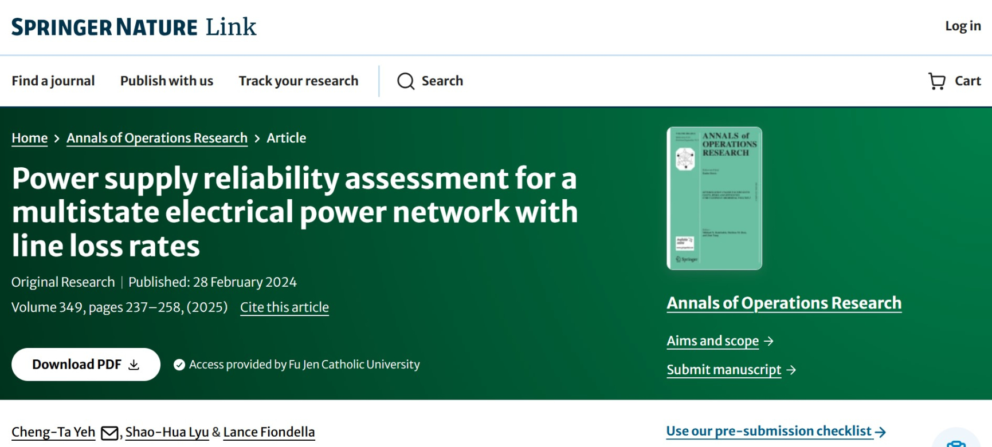Click the Springer Nature Link logo
Image resolution: width=992 pixels, height=447 pixels.
pos(134,27)
